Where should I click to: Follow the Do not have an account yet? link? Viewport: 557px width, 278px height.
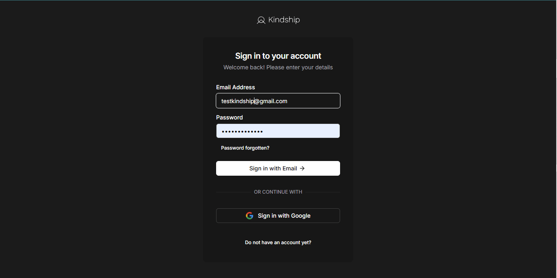tap(278, 243)
